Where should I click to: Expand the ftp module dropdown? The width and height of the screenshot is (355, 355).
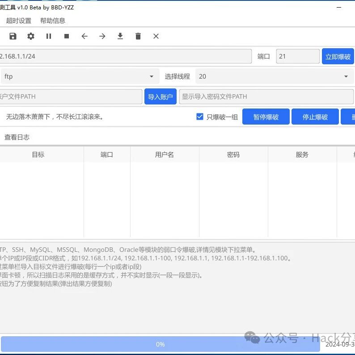[80, 76]
